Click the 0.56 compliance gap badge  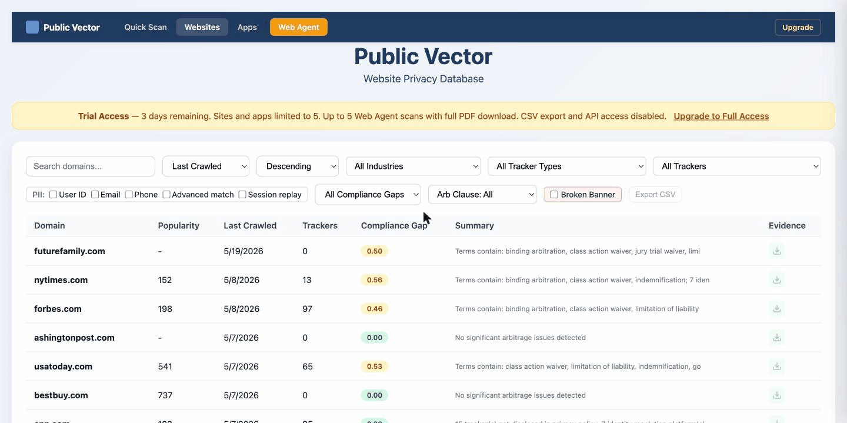click(x=375, y=280)
